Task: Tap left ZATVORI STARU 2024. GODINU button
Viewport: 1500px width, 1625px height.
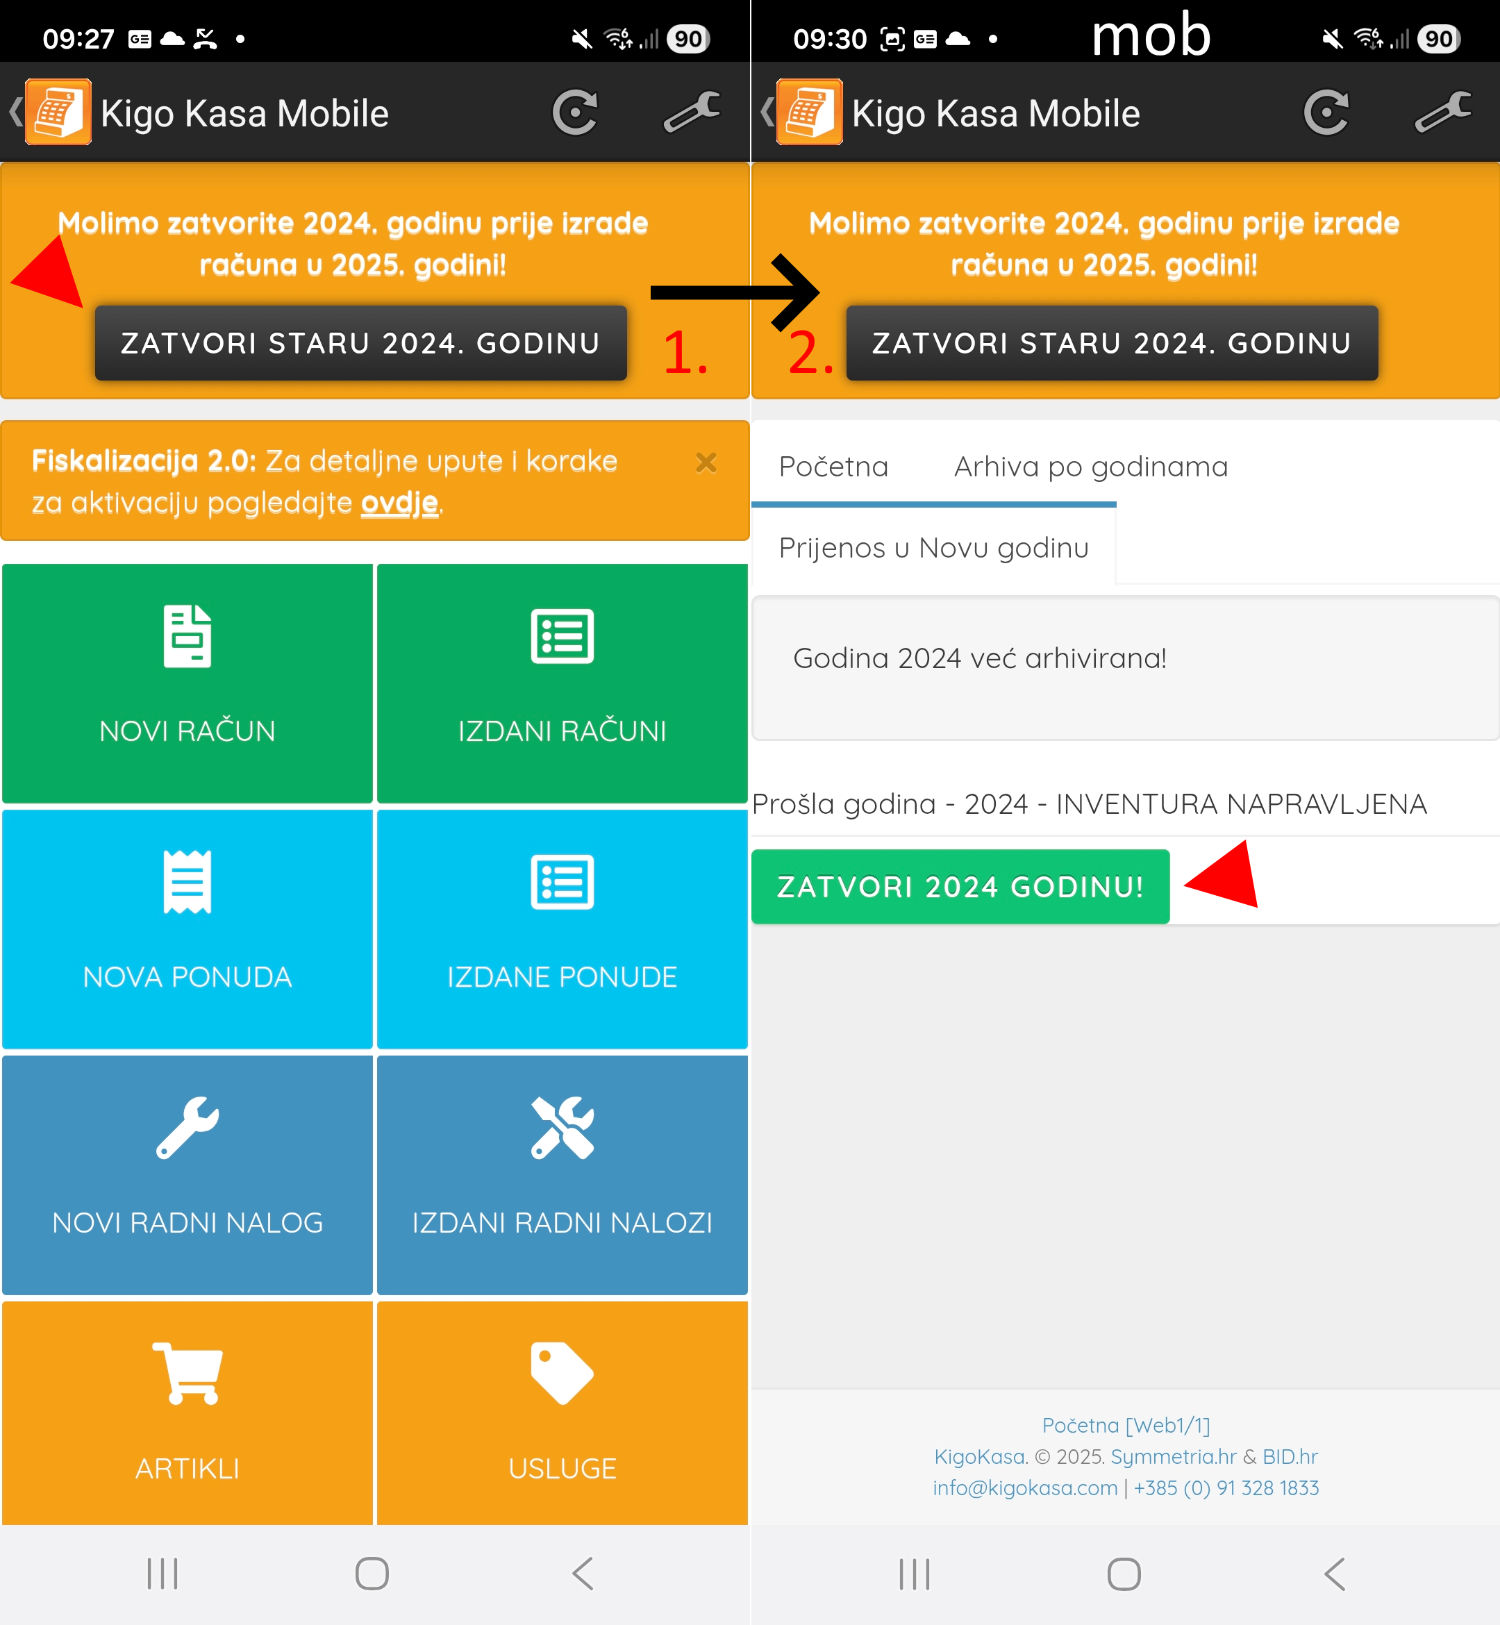Action: 361,343
